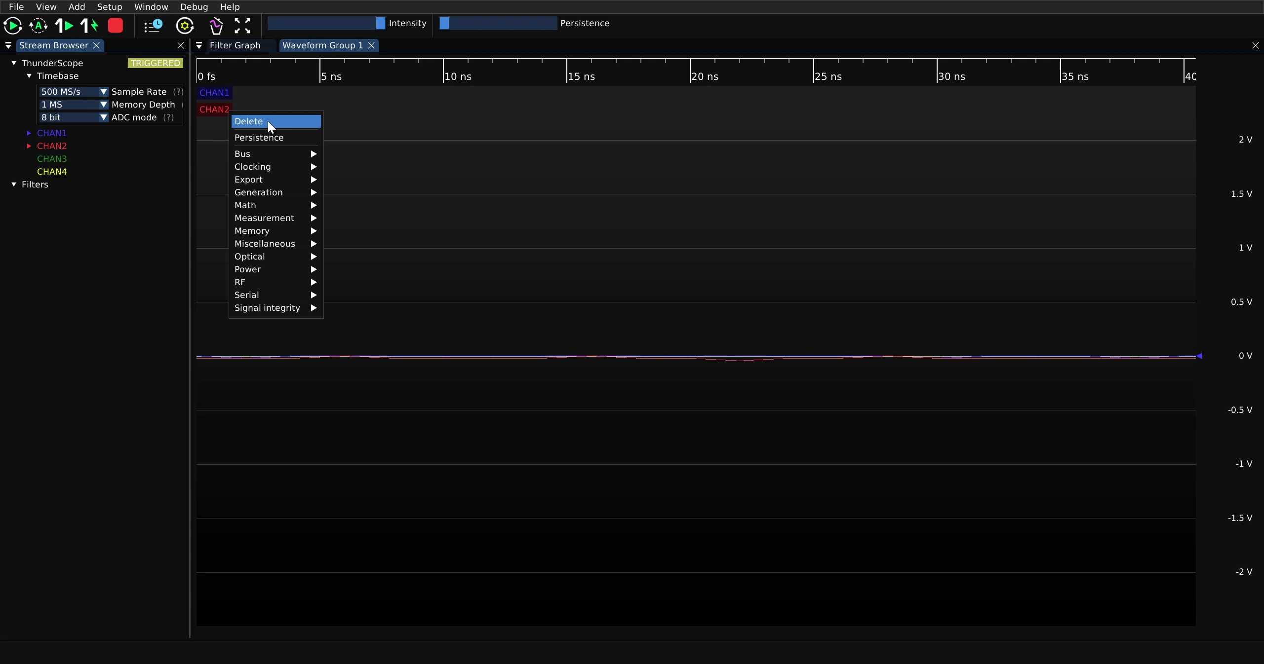This screenshot has width=1264, height=664.
Task: Open the Debug menu
Action: click(194, 7)
